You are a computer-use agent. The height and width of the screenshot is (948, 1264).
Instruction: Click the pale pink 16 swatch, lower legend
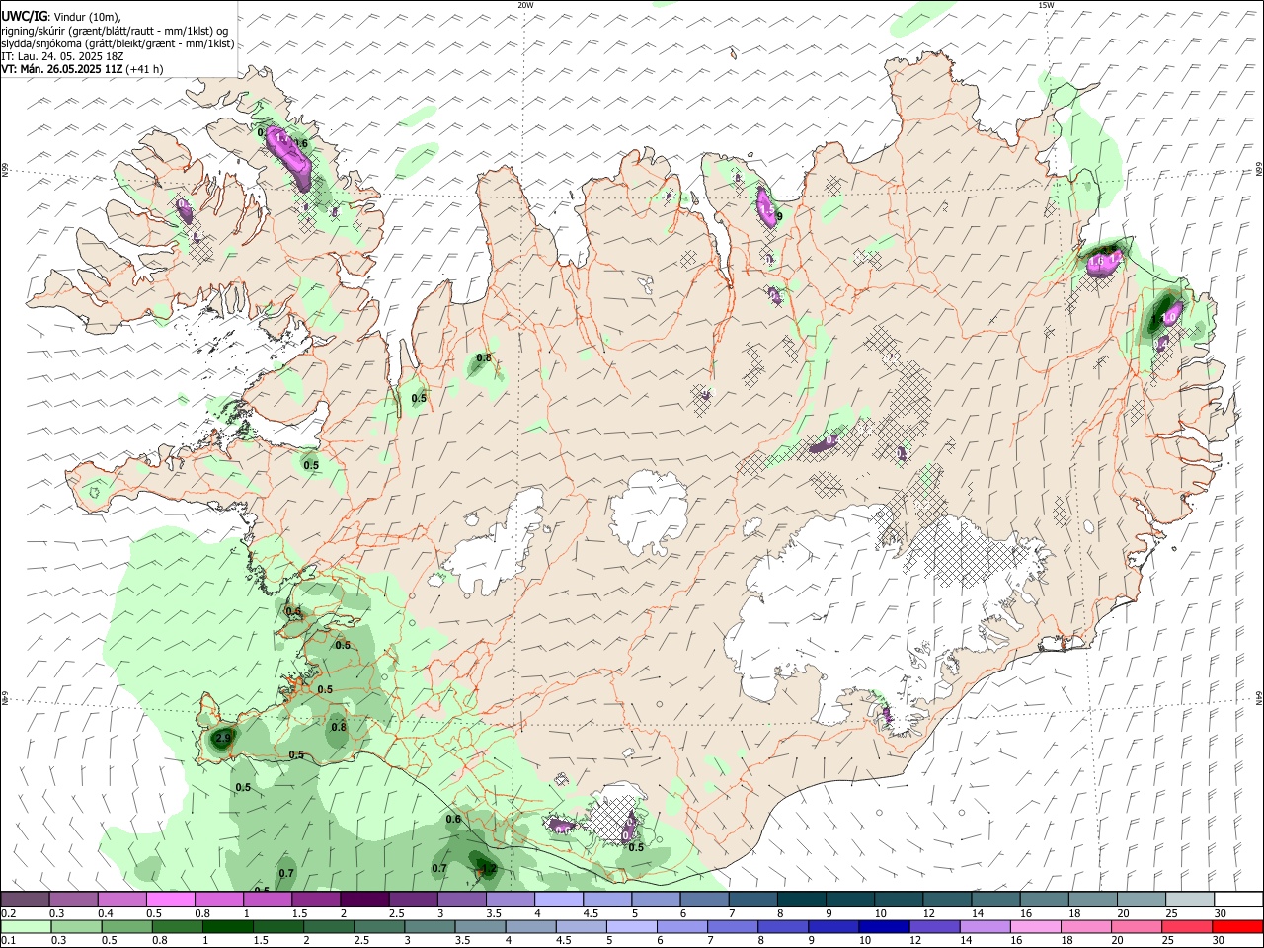1034,926
